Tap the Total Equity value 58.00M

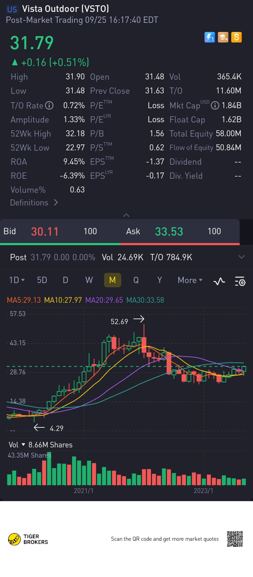point(228,134)
